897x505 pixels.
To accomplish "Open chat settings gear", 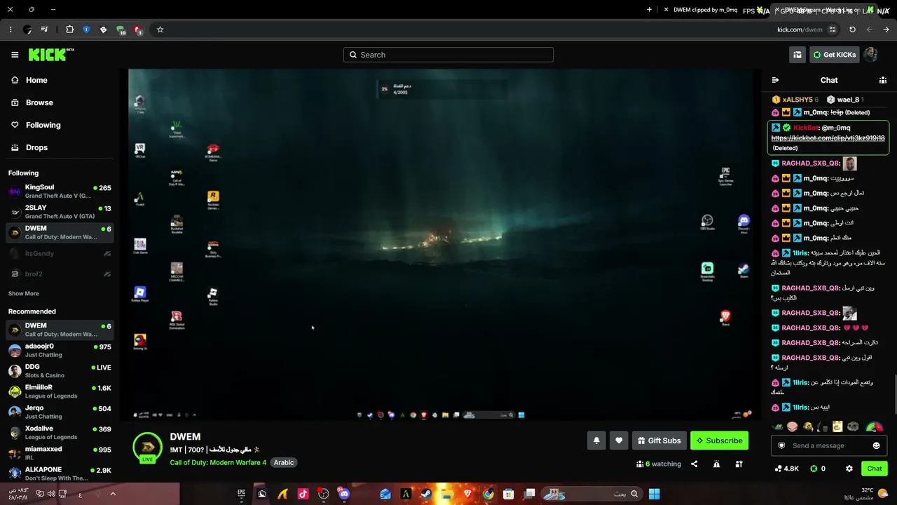I will 849,469.
